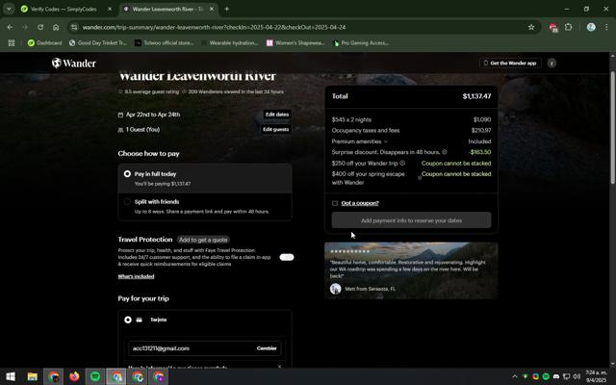Click the calendar icon beside Apr 22nd dates
This screenshot has height=385, width=616.
pos(120,115)
